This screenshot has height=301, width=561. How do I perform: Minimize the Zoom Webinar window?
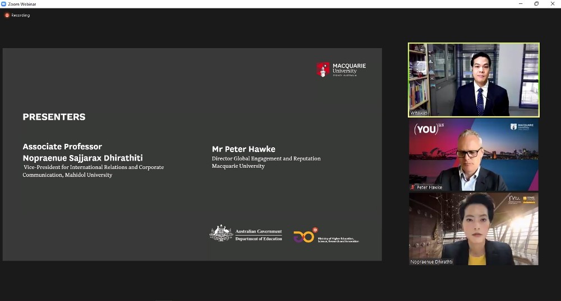point(521,4)
